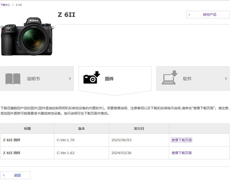Click the 发行日 column header
Viewport: 230px width, 185px height.
point(139,128)
